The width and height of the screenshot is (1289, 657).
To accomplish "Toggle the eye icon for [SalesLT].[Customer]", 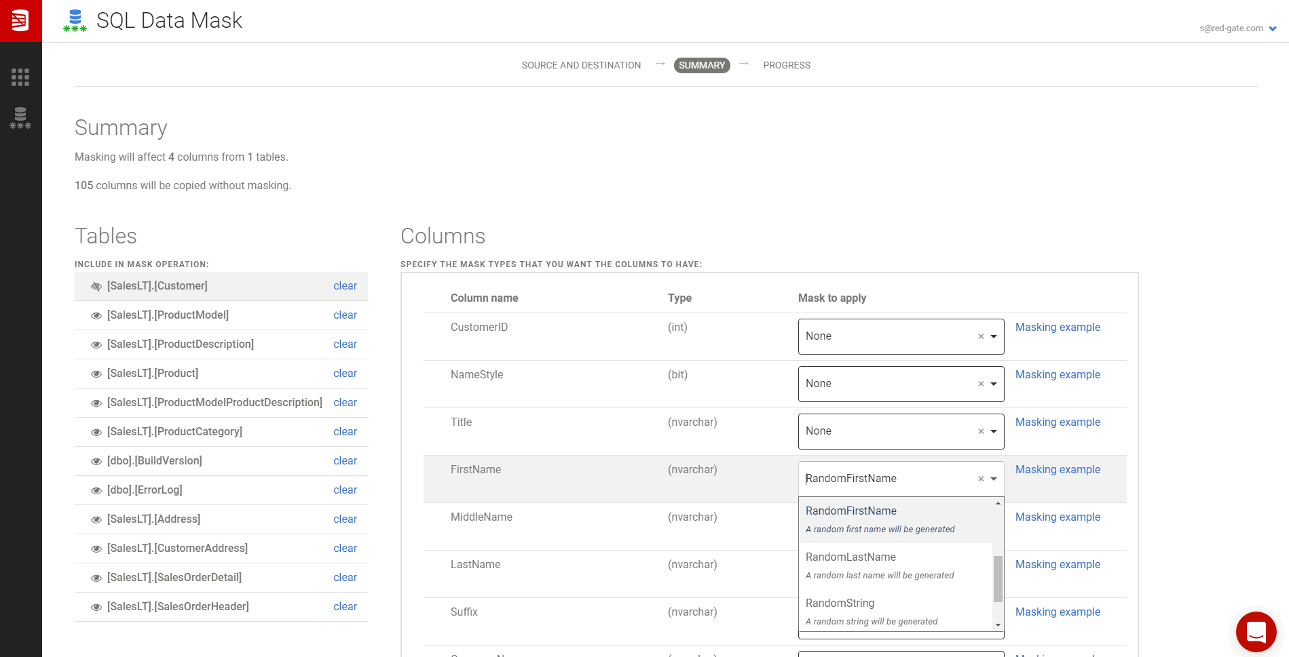I will (96, 286).
